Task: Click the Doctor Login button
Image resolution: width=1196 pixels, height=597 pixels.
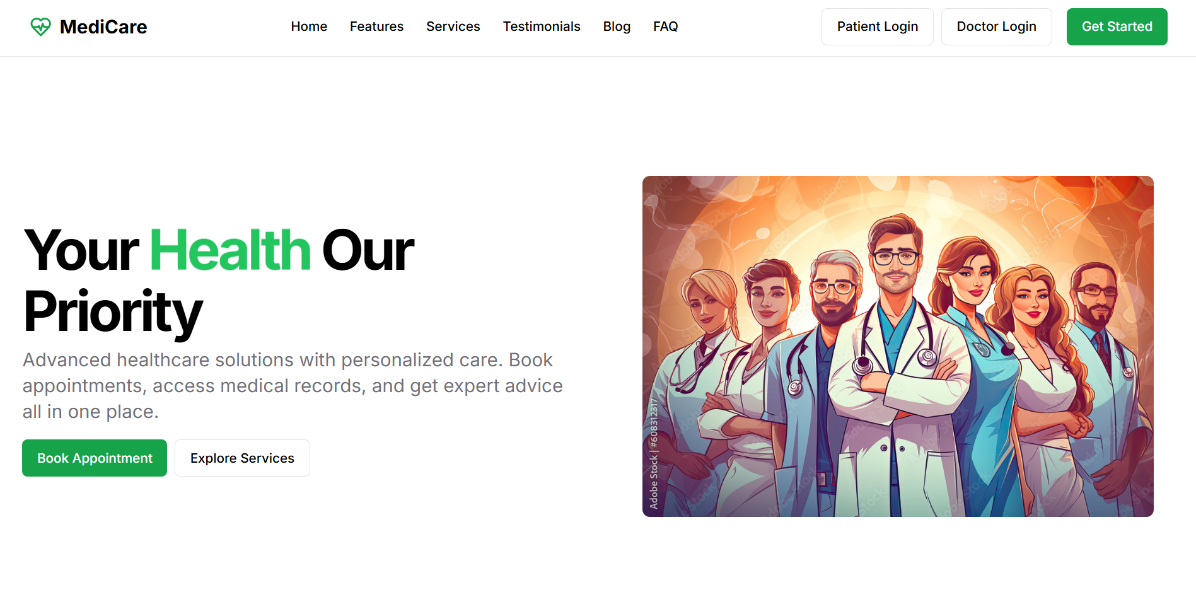Action: 997,26
